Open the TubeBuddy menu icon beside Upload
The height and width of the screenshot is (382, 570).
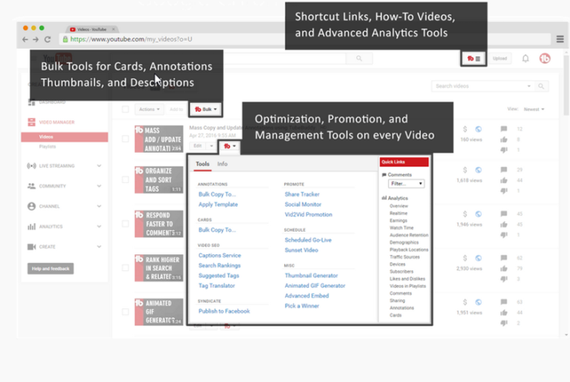[474, 59]
